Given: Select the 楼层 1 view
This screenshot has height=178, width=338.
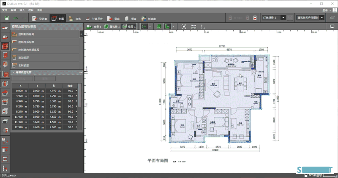Looking at the screenshot, I should coord(129,27).
